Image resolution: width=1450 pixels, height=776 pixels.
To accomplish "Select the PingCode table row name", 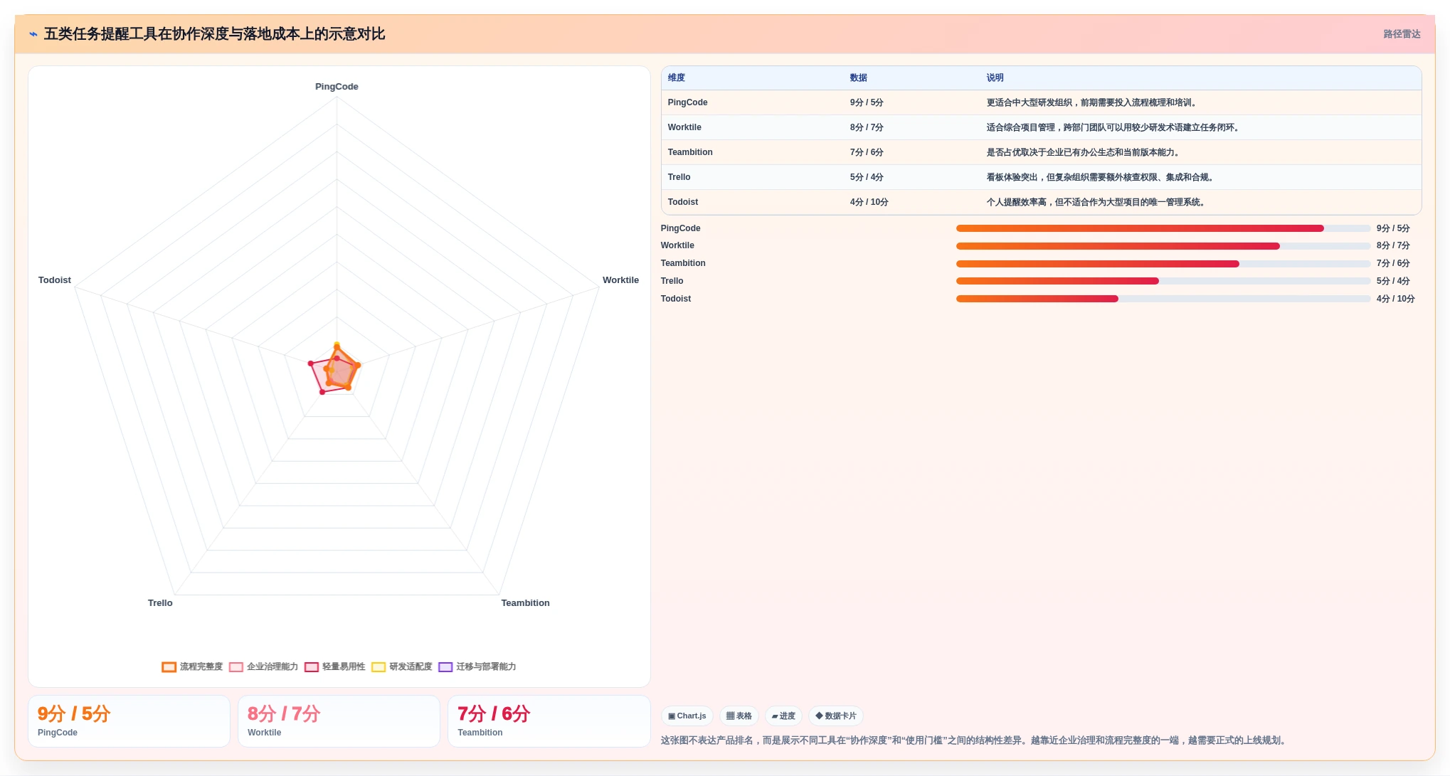I will [x=687, y=102].
